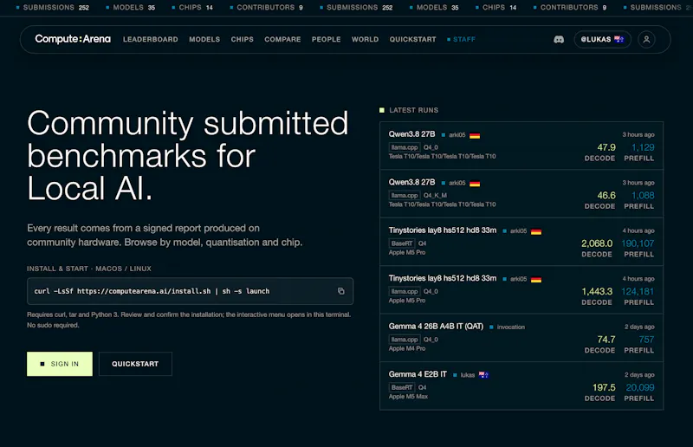Copy the curl install command
Screen dimensions: 693x447
click(x=341, y=291)
